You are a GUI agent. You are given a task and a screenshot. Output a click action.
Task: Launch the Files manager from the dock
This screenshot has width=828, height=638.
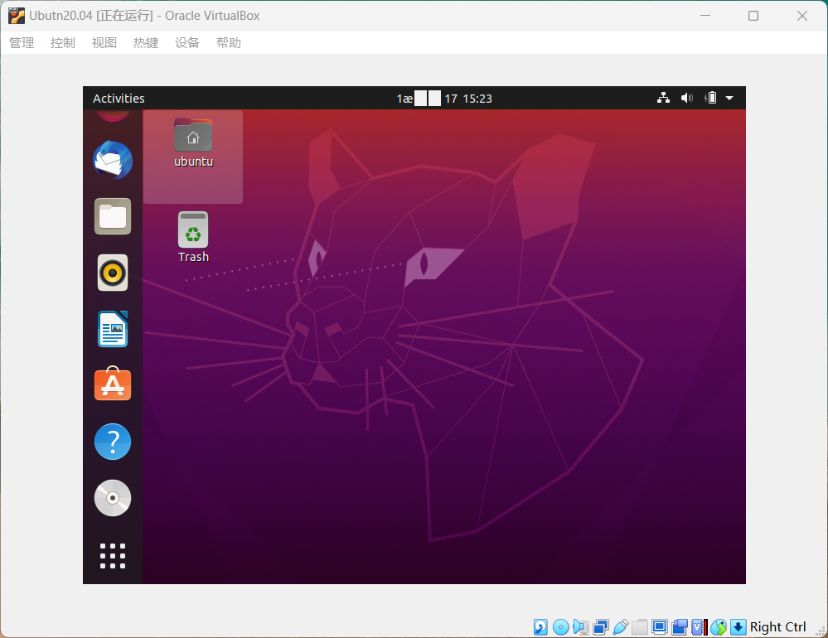(x=113, y=216)
